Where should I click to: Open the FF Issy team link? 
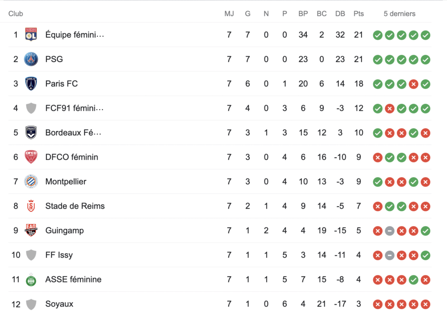(59, 255)
